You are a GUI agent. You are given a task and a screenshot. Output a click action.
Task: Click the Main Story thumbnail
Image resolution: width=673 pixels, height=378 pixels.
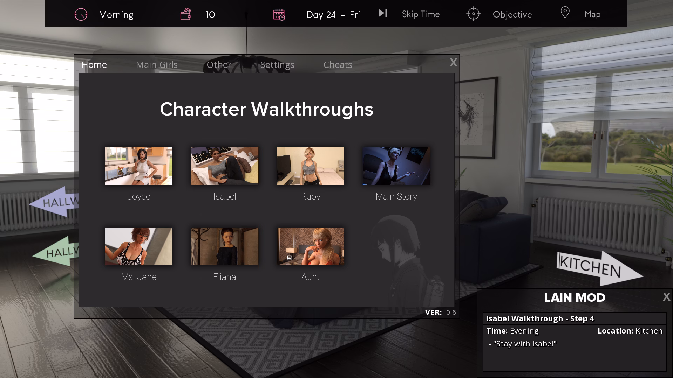click(x=396, y=166)
